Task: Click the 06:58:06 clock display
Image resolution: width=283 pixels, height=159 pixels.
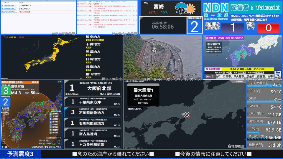Action: (163, 27)
